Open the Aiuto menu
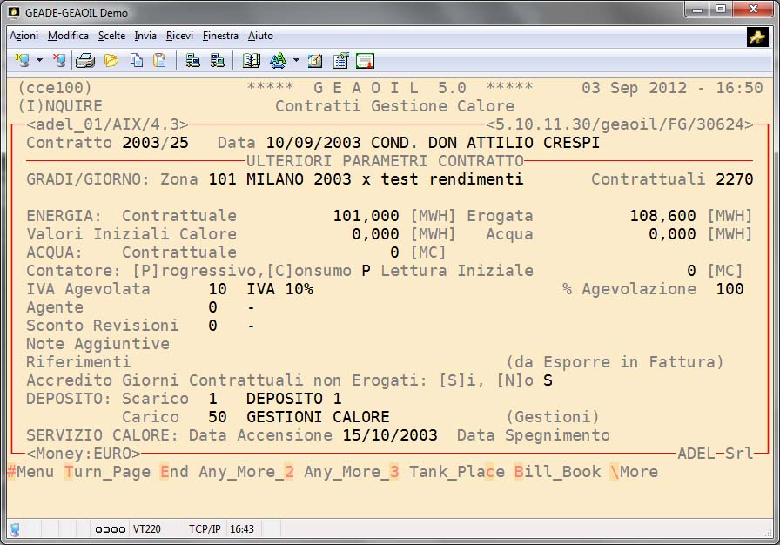This screenshot has height=545, width=780. [x=260, y=36]
